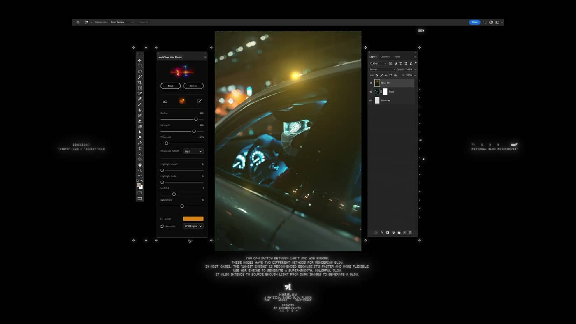Cancel the mobGlow Mini Plugin dialog
Screen dimensions: 576x324
pos(193,86)
